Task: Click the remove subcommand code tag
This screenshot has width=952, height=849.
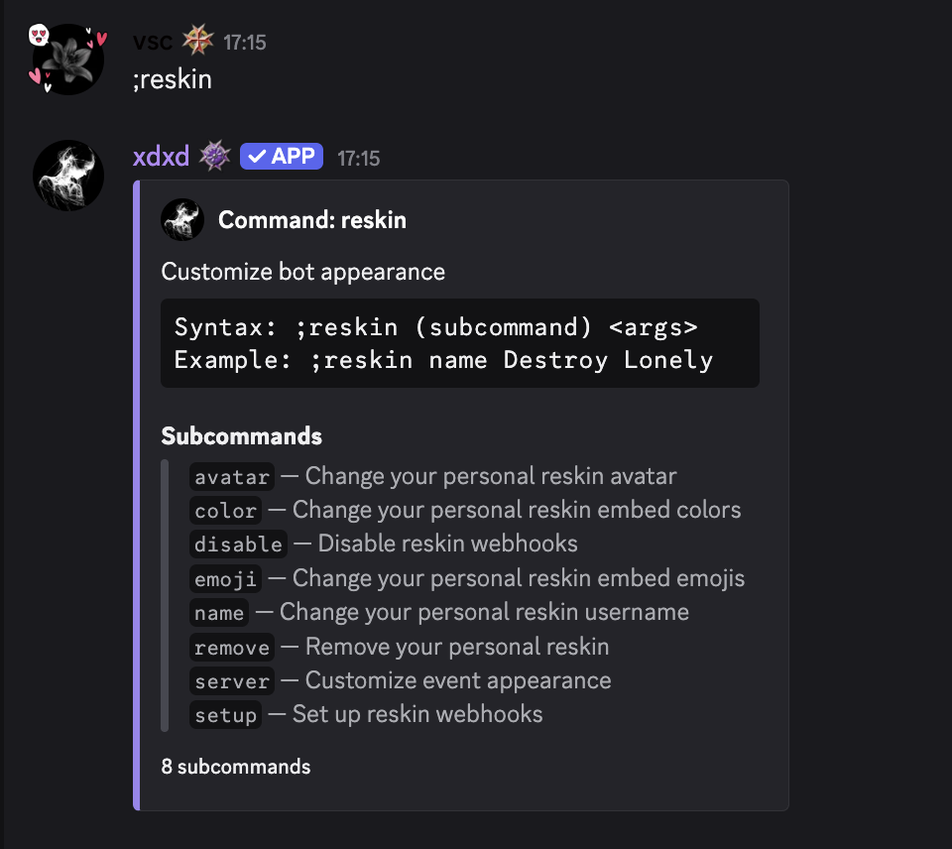Action: (232, 648)
